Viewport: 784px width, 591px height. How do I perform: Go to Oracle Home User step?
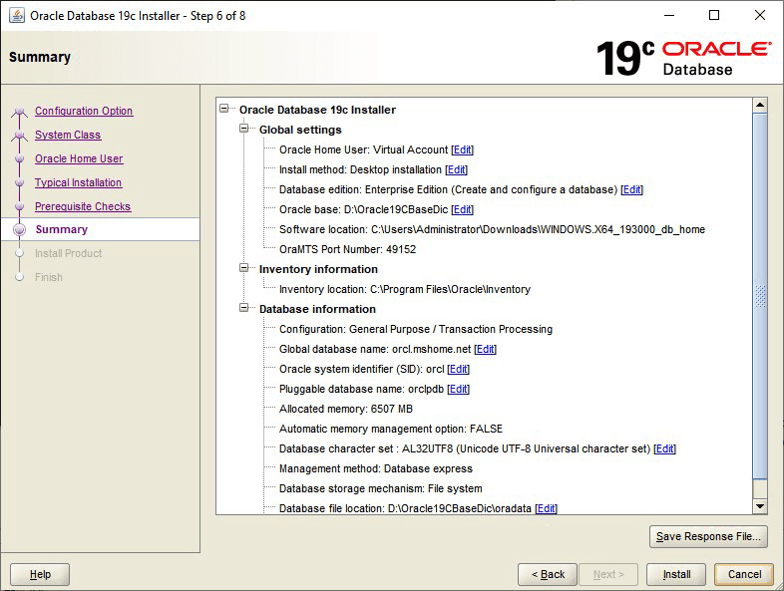point(79,158)
